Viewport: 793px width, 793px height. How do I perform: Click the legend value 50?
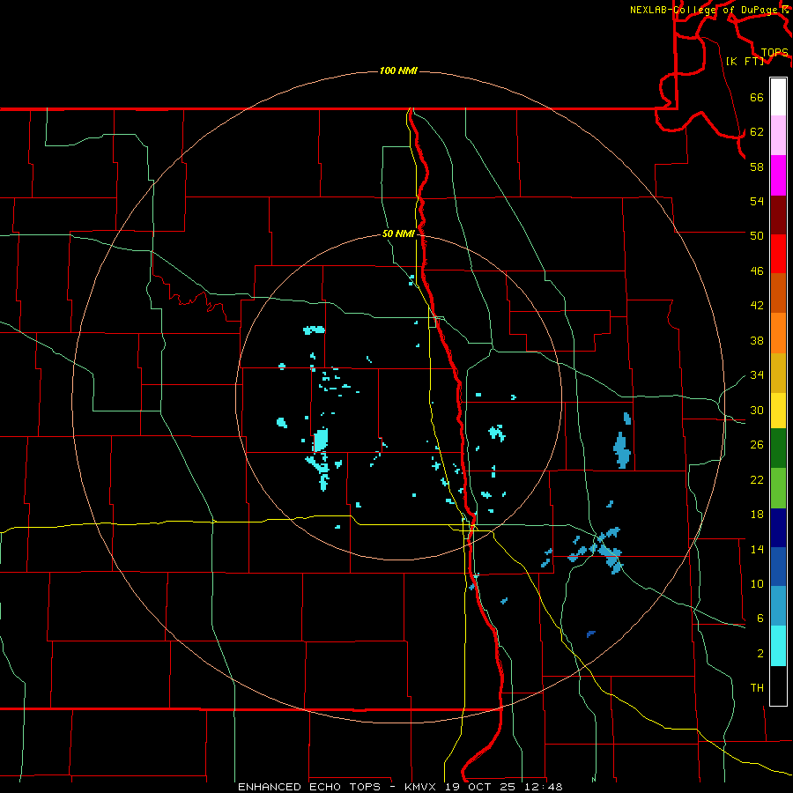[757, 235]
